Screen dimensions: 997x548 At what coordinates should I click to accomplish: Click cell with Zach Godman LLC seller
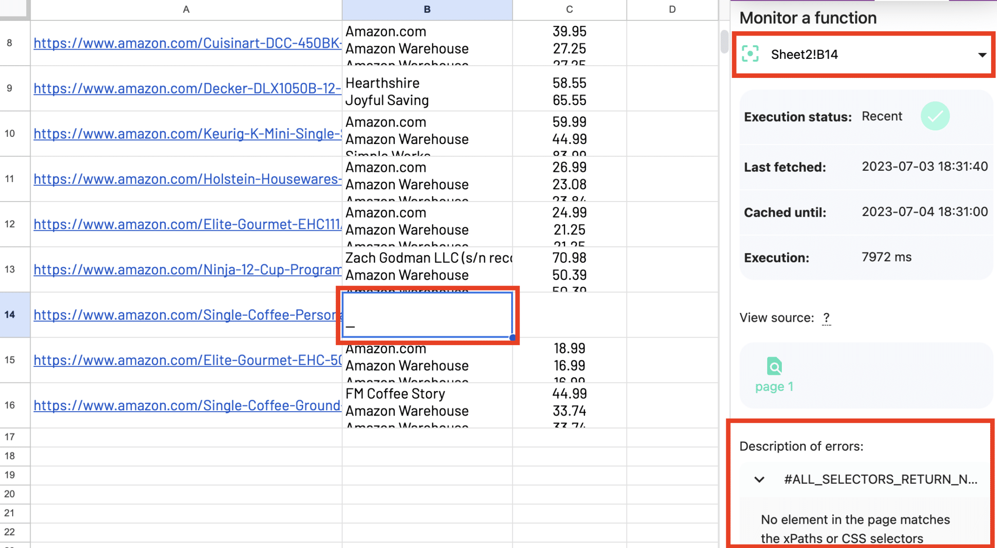427,269
